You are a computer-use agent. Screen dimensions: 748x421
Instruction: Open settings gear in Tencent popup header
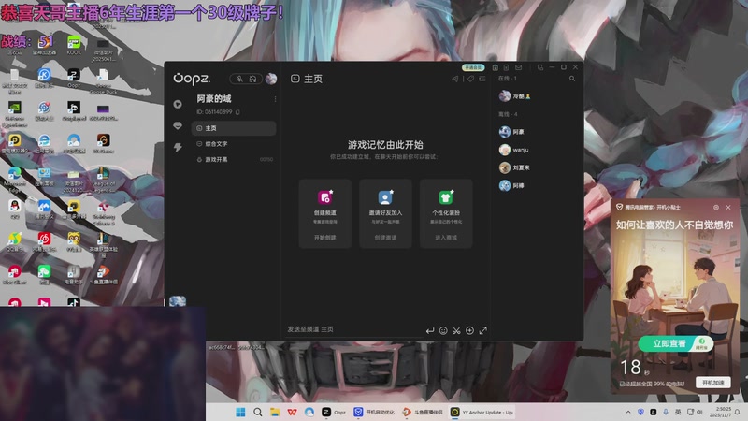coord(716,207)
